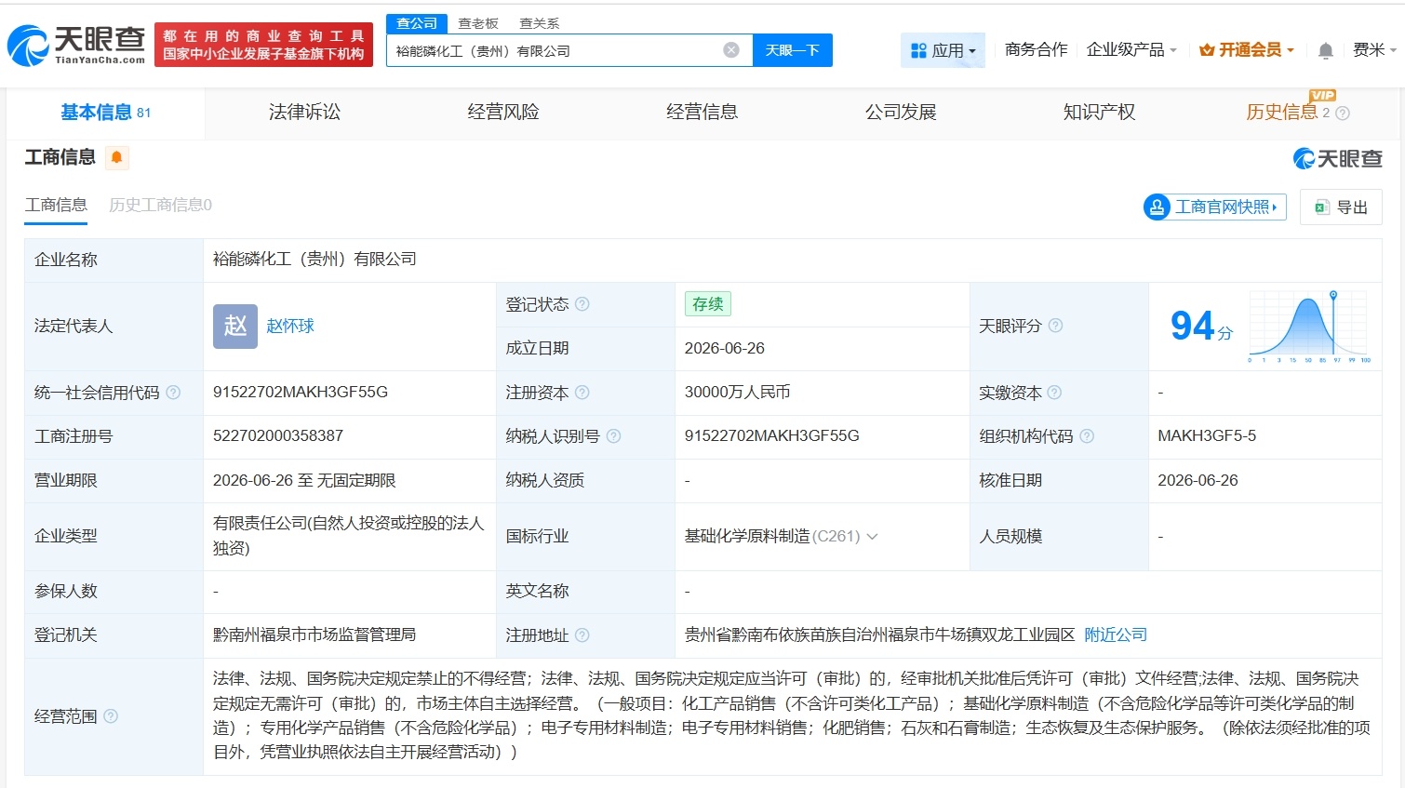This screenshot has width=1405, height=788.
Task: Open the 应用 apps dropdown
Action: pyautogui.click(x=943, y=50)
